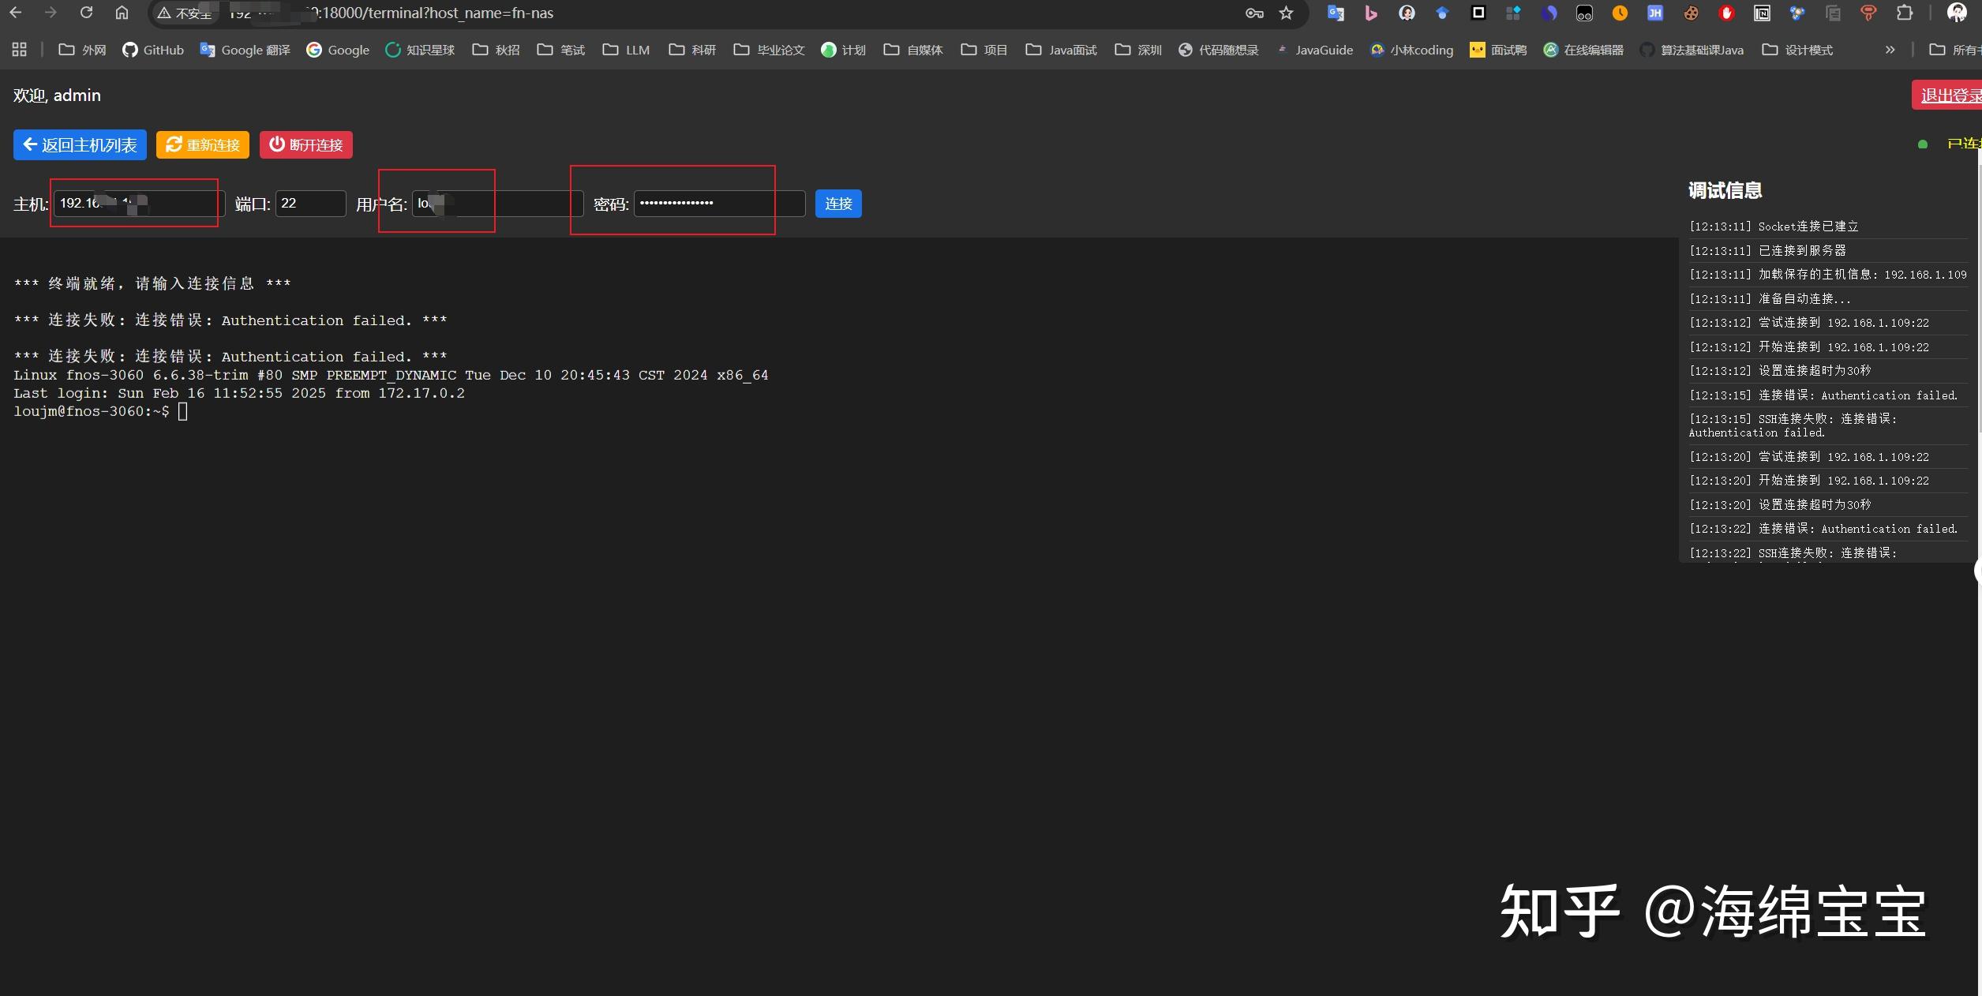This screenshot has height=996, width=1982.
Task: Click the browser home icon
Action: (x=122, y=13)
